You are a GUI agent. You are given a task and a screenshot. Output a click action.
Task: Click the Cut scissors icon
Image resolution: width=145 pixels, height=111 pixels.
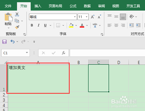[17, 14]
